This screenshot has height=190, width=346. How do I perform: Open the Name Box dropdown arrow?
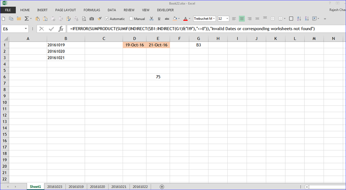[x=26, y=29]
